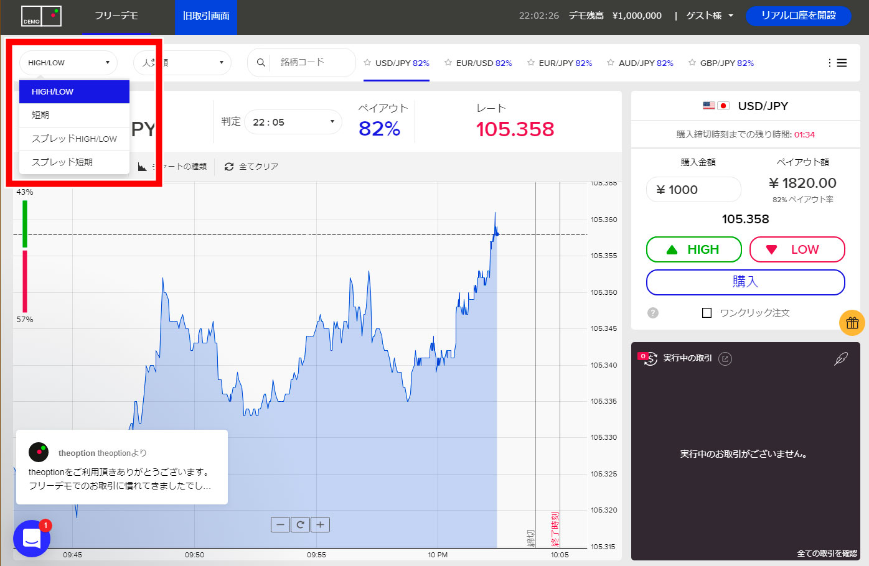869x566 pixels.
Task: Select the EUR/JPY 82% tab
Action: [x=565, y=63]
